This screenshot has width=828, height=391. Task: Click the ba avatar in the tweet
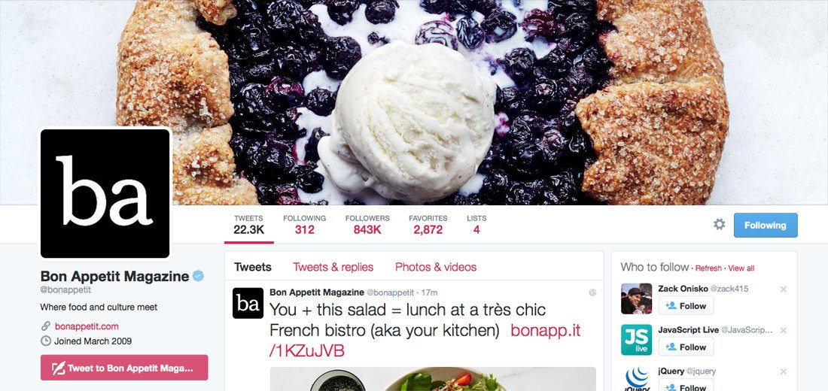point(248,303)
